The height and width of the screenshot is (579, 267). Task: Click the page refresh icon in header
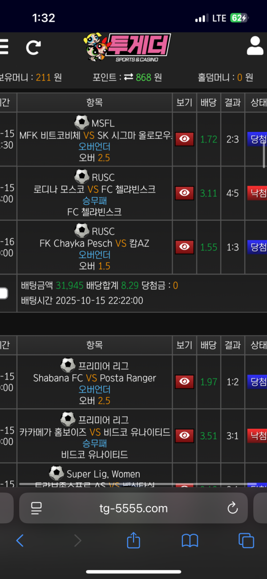click(x=33, y=47)
